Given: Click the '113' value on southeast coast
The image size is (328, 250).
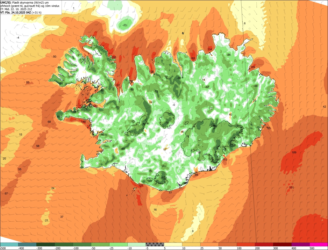Looking at the screenshot, I should 225,160.
